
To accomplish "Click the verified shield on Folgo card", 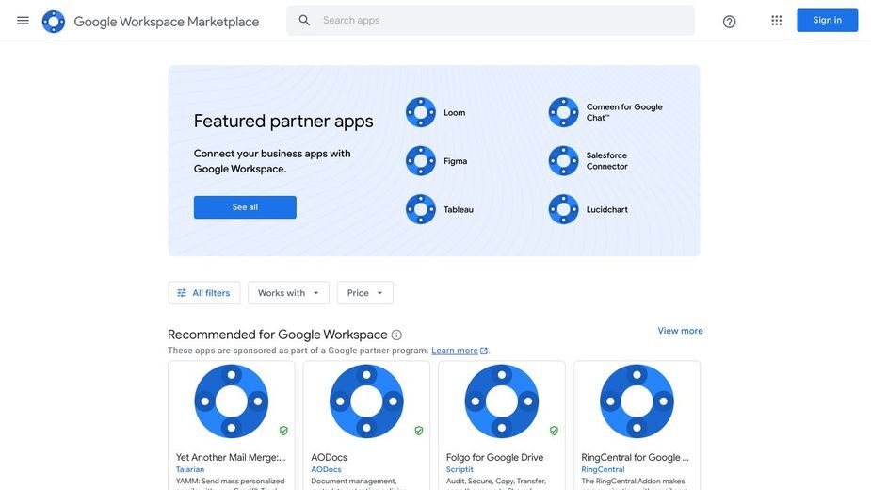I will (554, 431).
